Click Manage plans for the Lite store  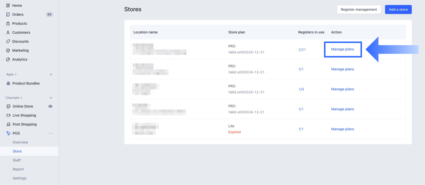pos(342,129)
